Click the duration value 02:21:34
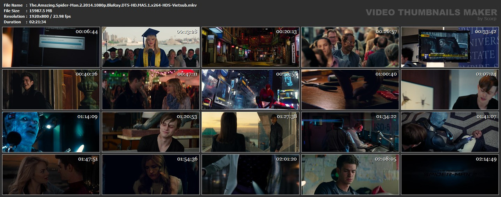Screen dimensions: 501x197 point(38,21)
